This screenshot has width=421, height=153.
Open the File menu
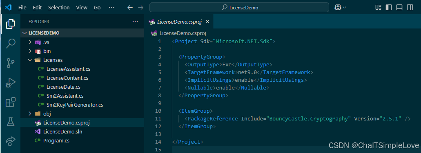(22, 7)
